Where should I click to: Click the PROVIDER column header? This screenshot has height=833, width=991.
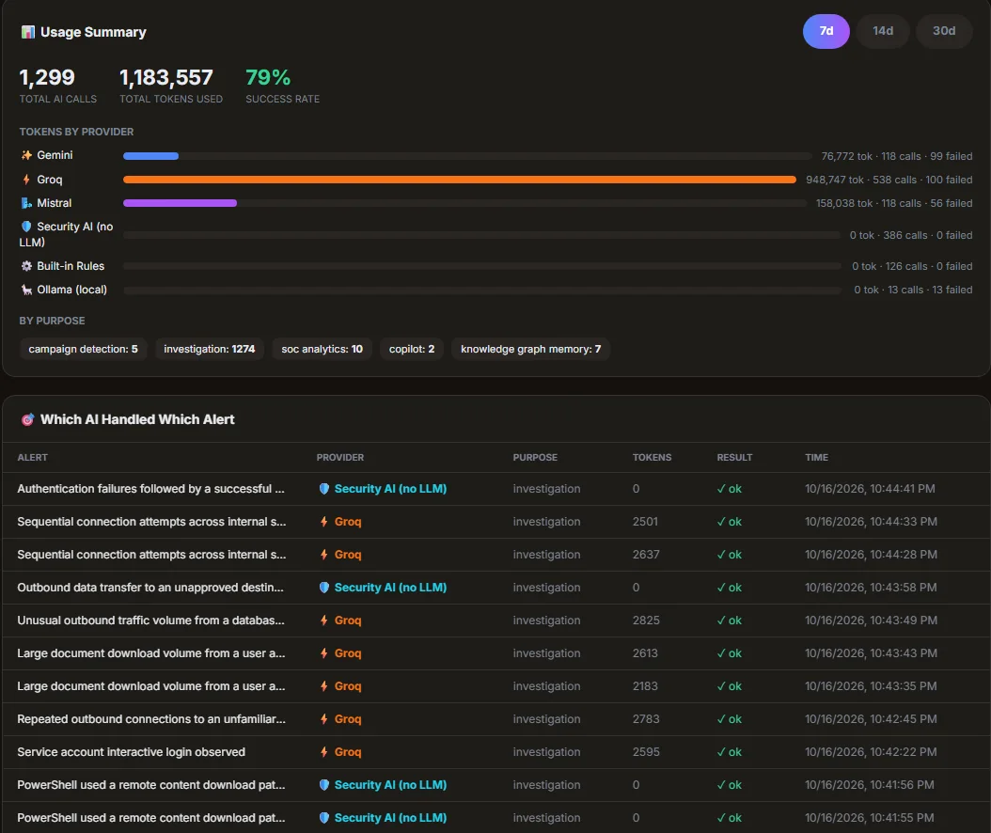point(340,457)
